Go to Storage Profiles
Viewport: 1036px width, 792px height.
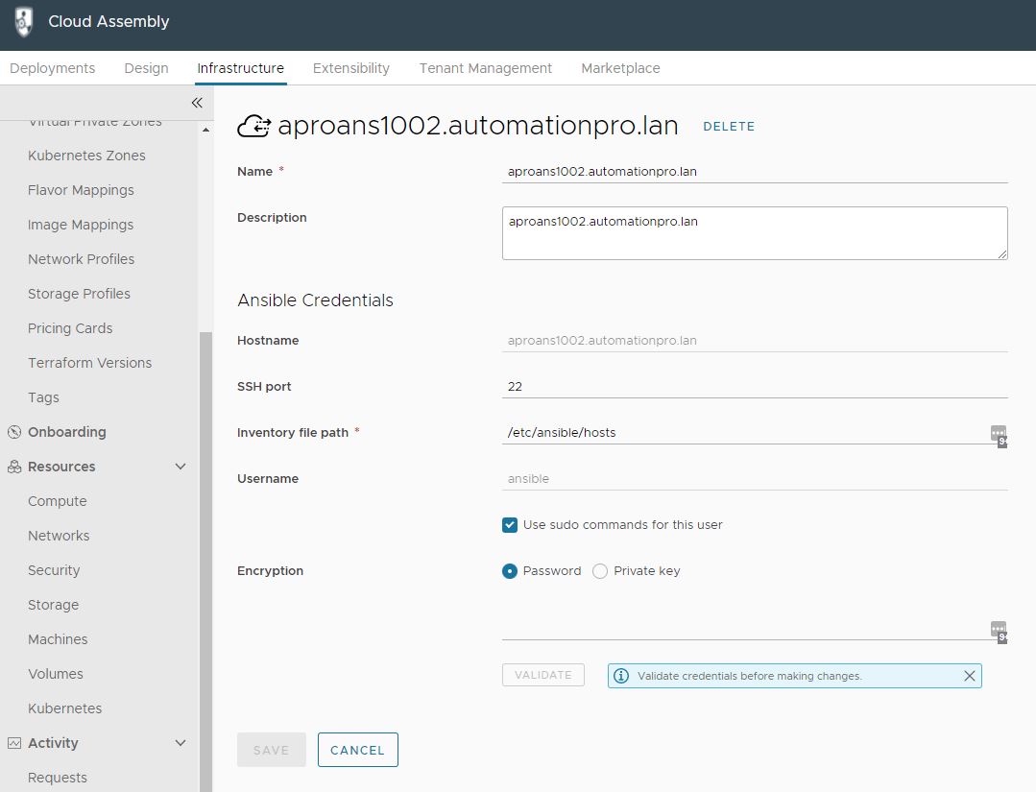click(80, 294)
